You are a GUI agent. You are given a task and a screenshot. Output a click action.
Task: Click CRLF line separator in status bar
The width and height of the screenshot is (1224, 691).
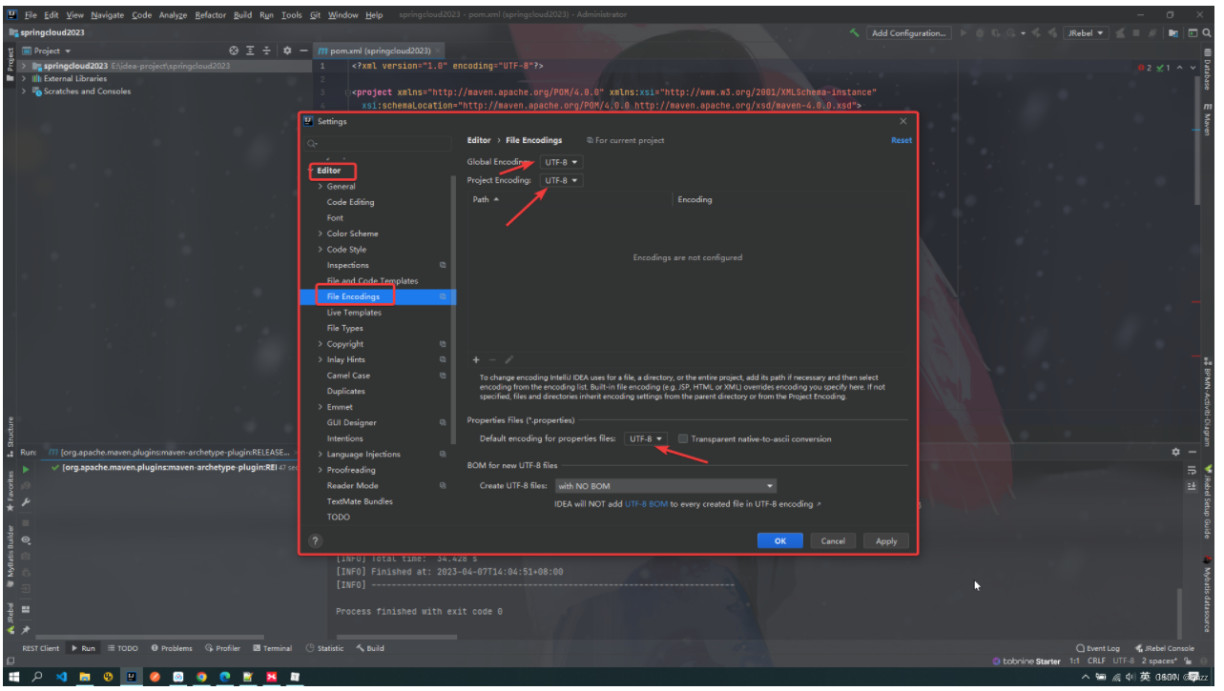[x=1098, y=661]
